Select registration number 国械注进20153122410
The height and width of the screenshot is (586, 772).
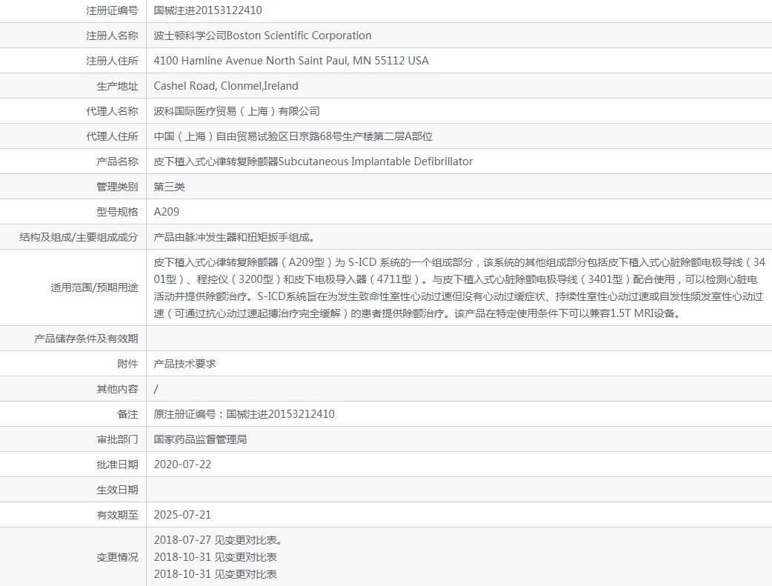tap(207, 10)
